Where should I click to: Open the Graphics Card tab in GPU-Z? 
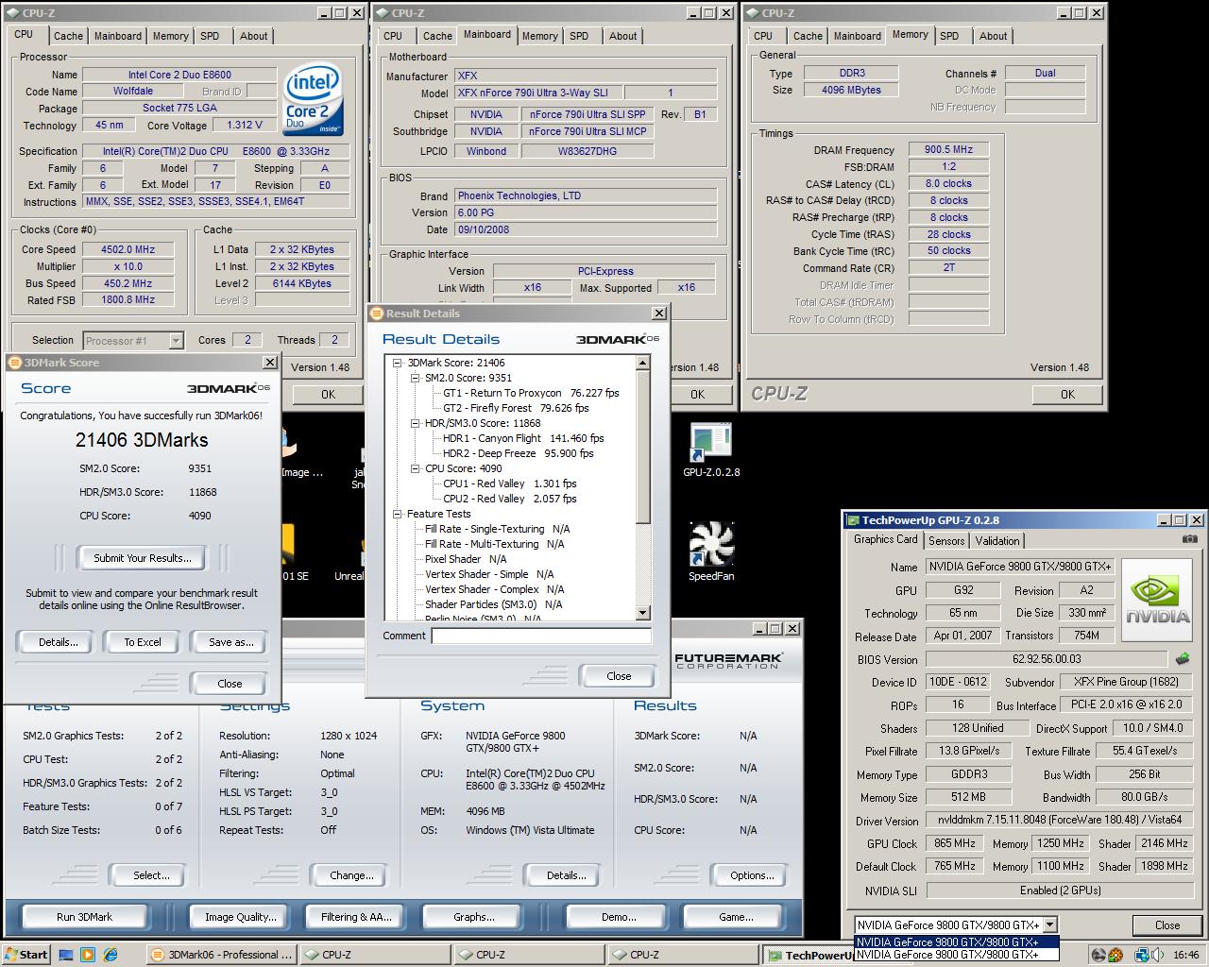pos(885,539)
